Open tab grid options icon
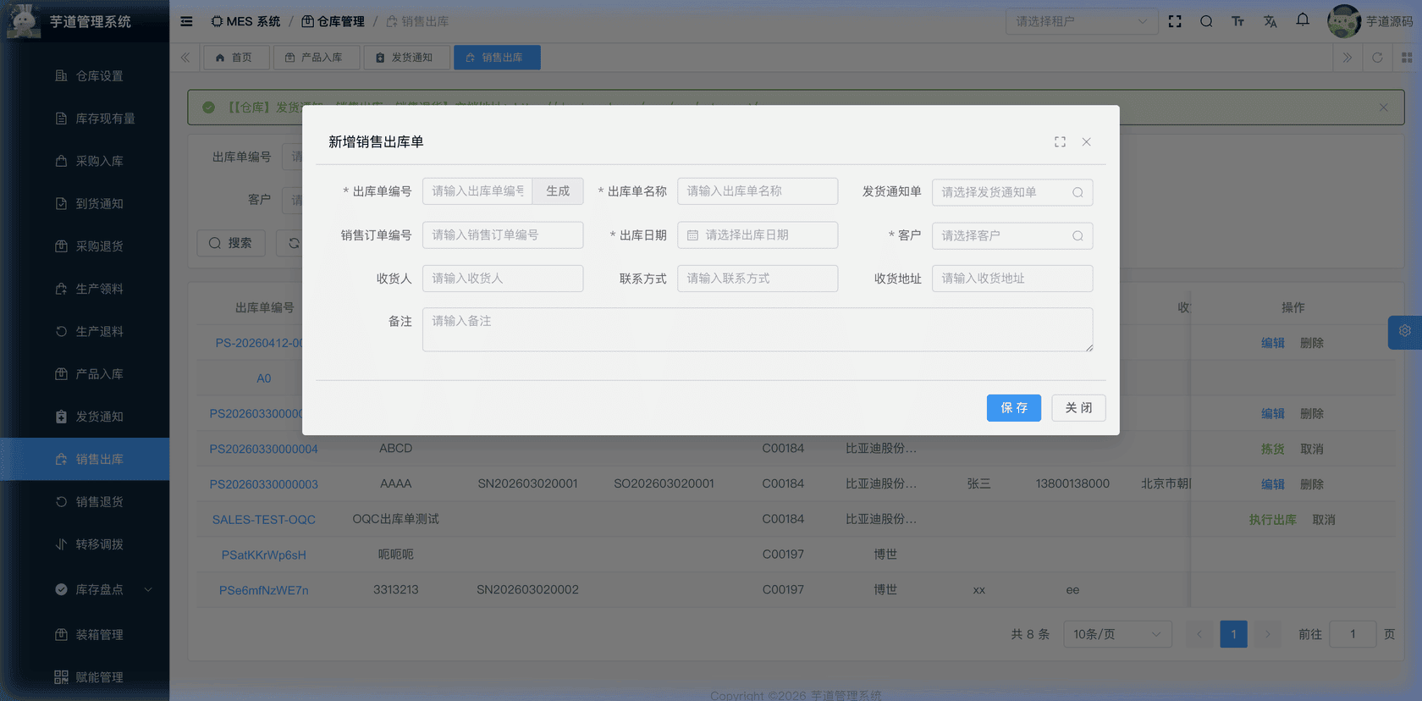 coord(1407,58)
